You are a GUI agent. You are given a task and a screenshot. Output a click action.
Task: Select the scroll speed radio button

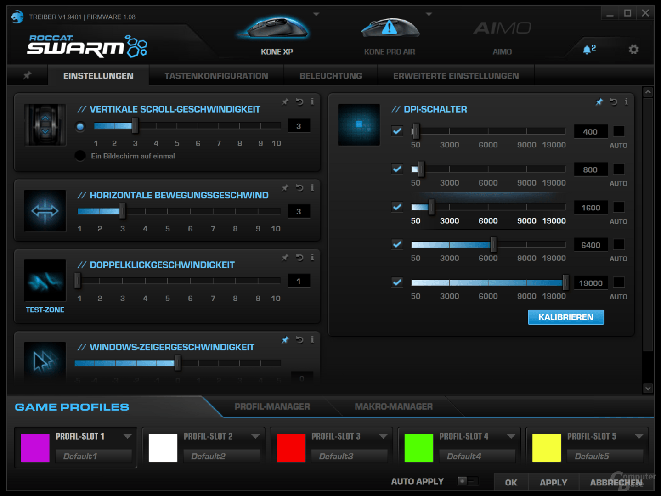pos(80,126)
